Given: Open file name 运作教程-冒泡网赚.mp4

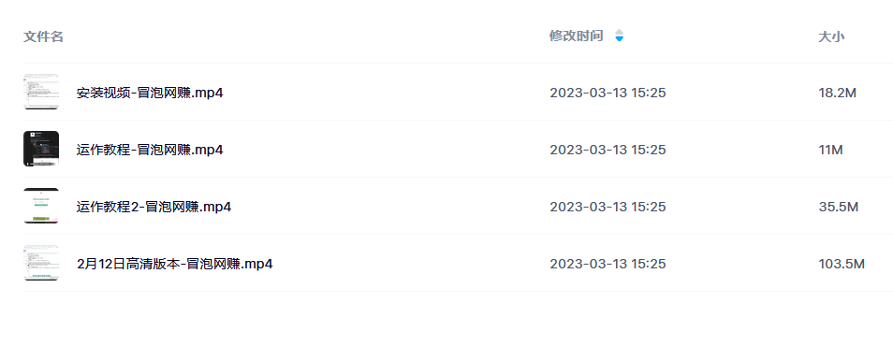Looking at the screenshot, I should pyautogui.click(x=150, y=150).
